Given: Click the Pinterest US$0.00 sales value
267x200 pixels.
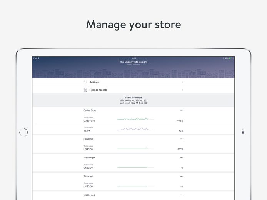Looking at the screenshot, I should [x=88, y=187].
